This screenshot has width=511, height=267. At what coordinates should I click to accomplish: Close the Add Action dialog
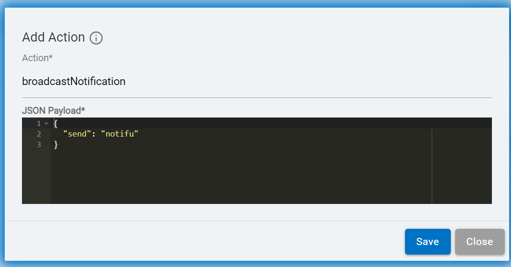479,242
